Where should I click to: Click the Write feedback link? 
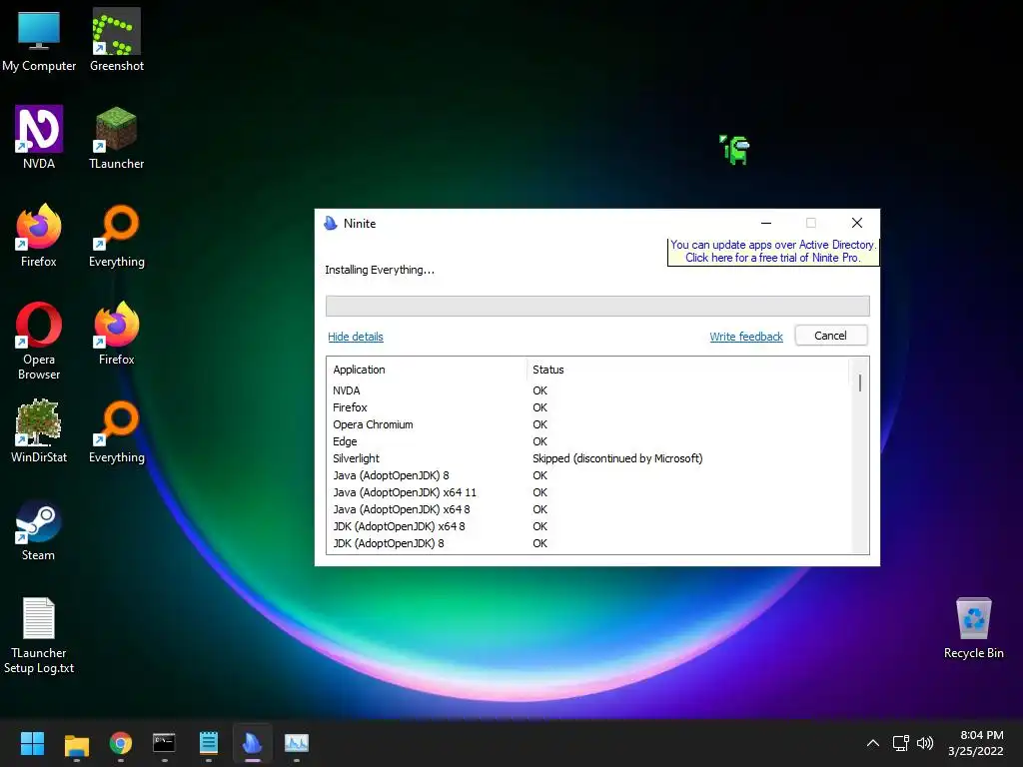746,337
